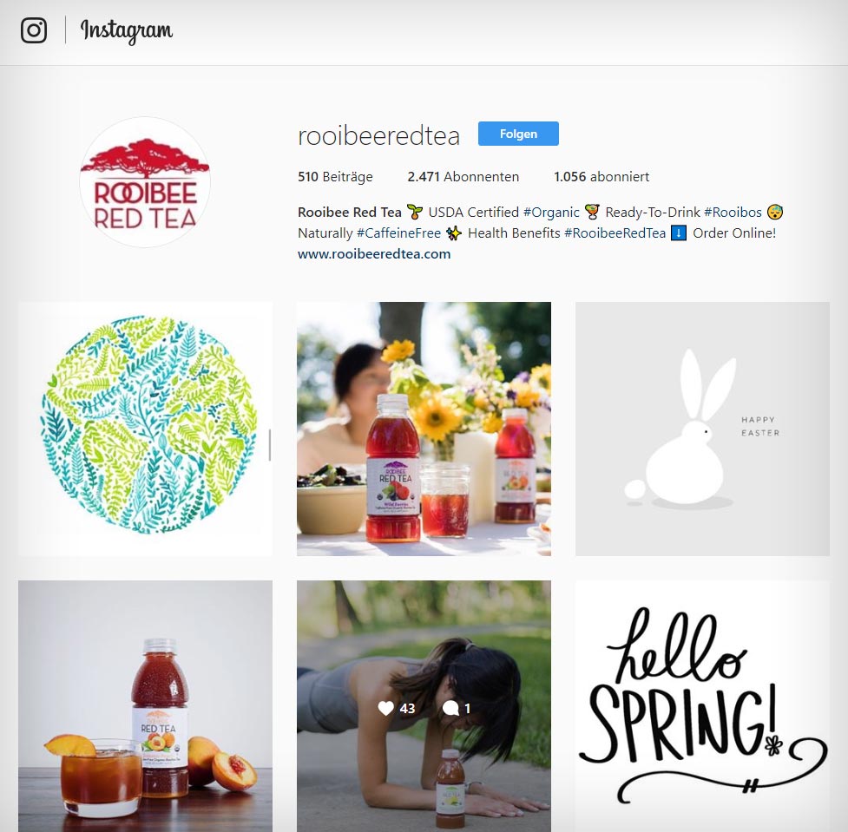Image resolution: width=848 pixels, height=832 pixels.
Task: View the 1.056 abonniert following list
Action: 601,177
